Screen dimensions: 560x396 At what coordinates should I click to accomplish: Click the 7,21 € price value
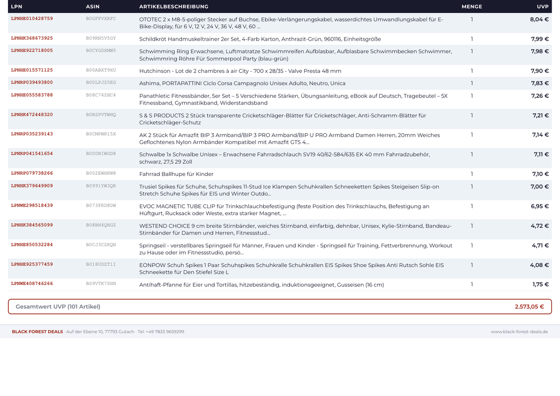540,115
